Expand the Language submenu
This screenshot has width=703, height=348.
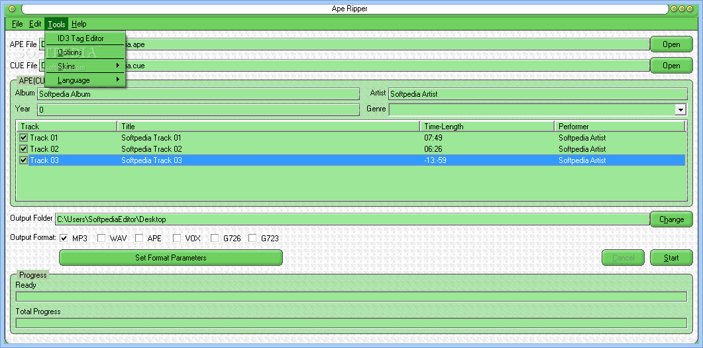[x=85, y=80]
